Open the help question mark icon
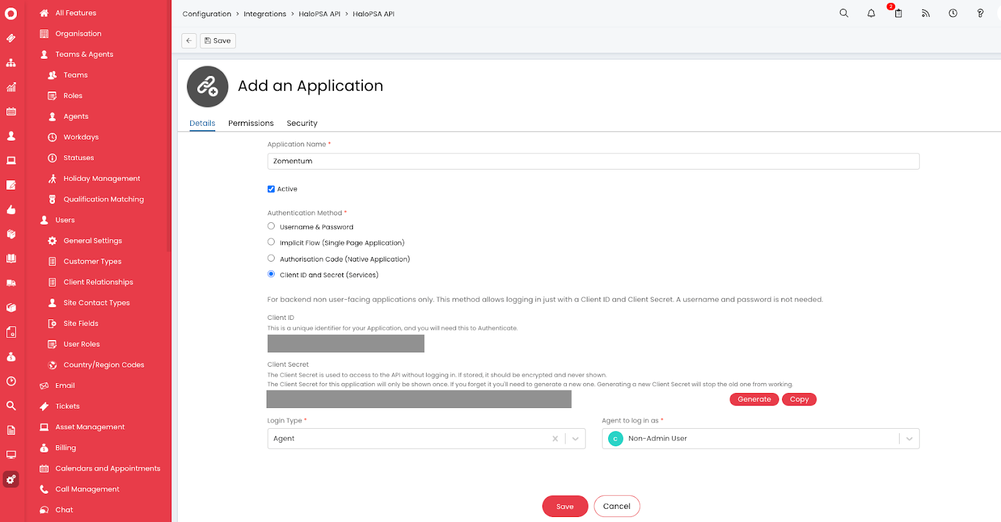The image size is (1001, 522). click(980, 13)
